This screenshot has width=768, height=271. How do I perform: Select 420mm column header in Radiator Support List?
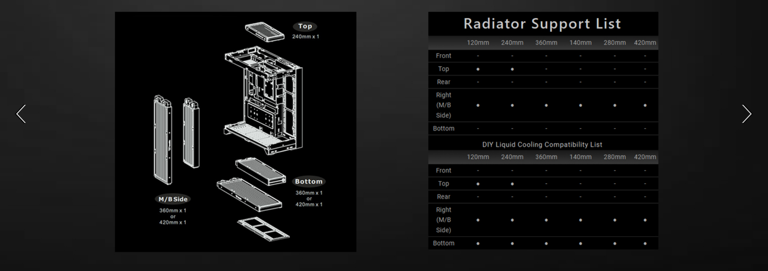pyautogui.click(x=645, y=43)
